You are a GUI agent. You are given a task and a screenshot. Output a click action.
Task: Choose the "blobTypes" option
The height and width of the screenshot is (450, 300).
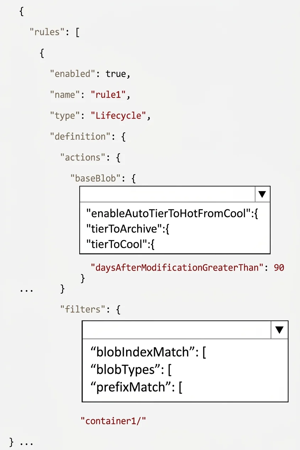131,370
